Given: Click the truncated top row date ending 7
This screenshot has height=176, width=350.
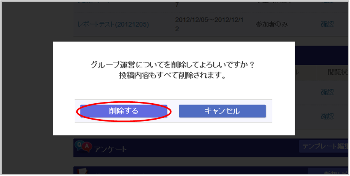Looking at the screenshot, I should tap(177, 5).
